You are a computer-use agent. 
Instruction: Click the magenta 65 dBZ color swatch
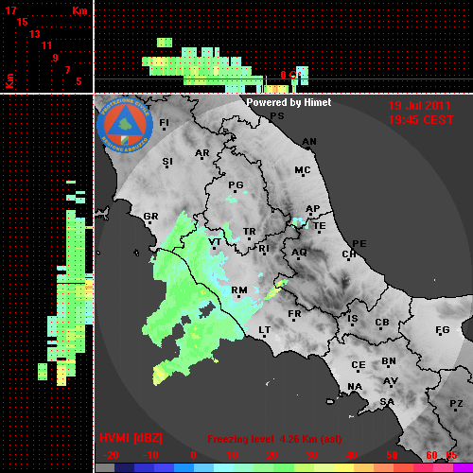click(464, 468)
